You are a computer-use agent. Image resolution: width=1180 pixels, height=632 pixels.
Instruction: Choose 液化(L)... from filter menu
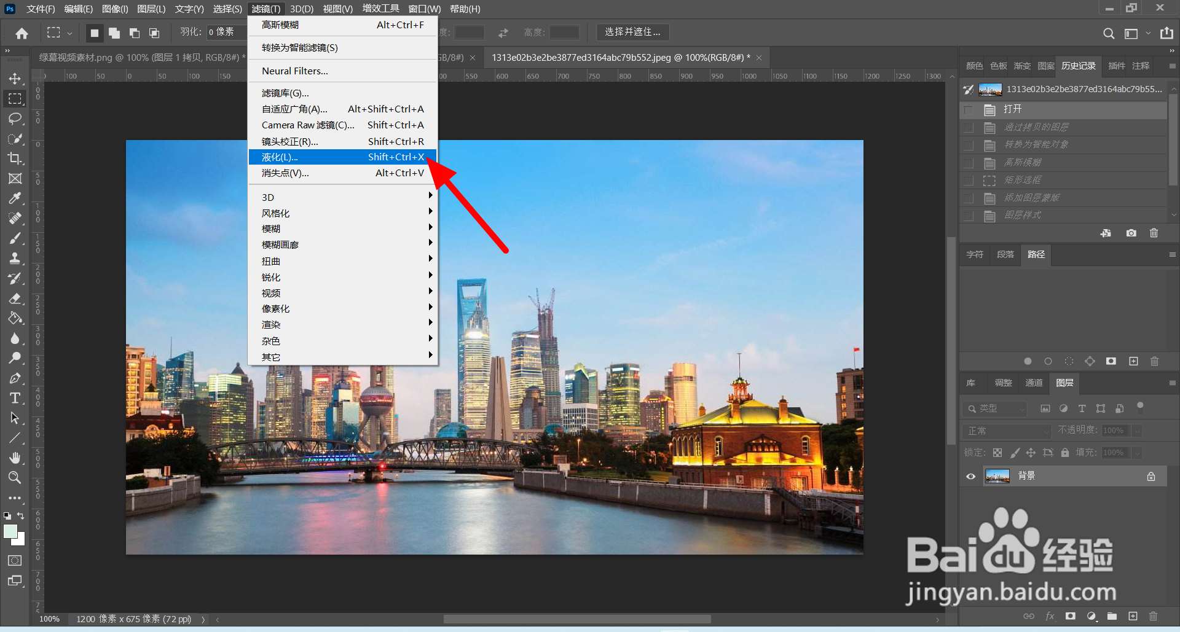click(x=342, y=157)
